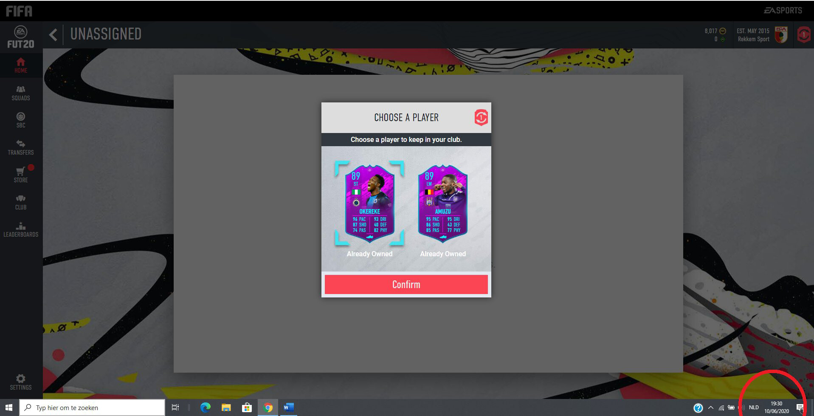
Task: Click the Windows search box
Action: click(x=93, y=408)
